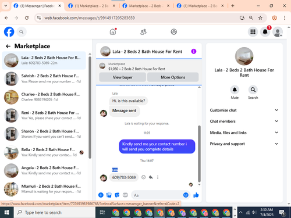Viewport: 291px width, 218px height.
Task: Reply to the 609)783-5069 message
Action: pyautogui.click(x=151, y=177)
